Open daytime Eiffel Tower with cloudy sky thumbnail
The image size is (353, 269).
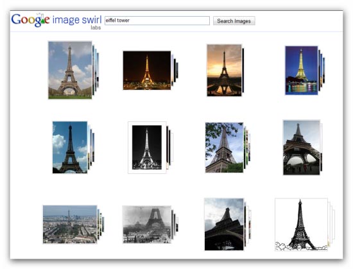(x=70, y=70)
